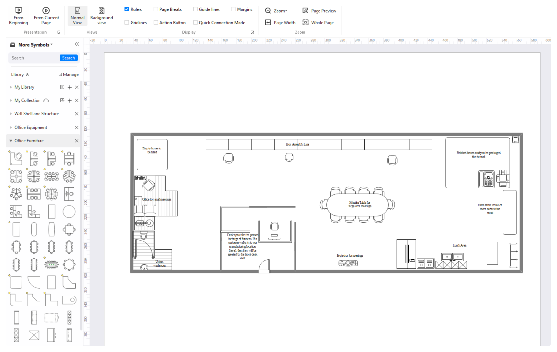The image size is (557, 352).
Task: Select the projector shape on the canvas
Action: [348, 263]
